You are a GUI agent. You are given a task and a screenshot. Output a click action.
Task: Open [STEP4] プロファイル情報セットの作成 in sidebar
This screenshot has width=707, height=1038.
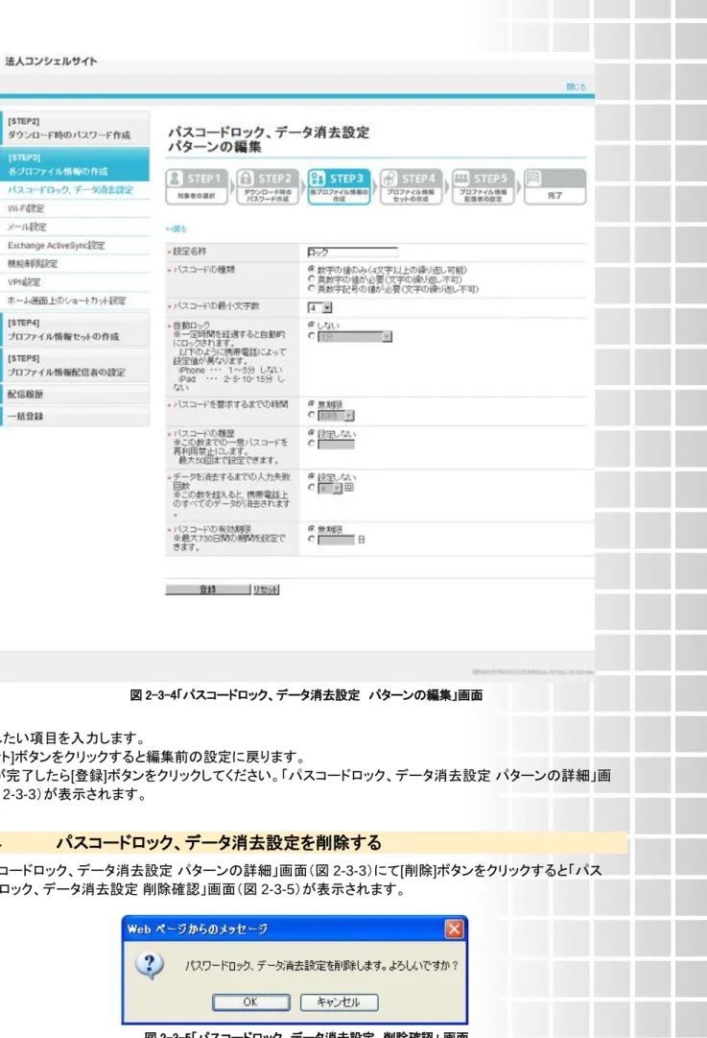tap(75, 329)
